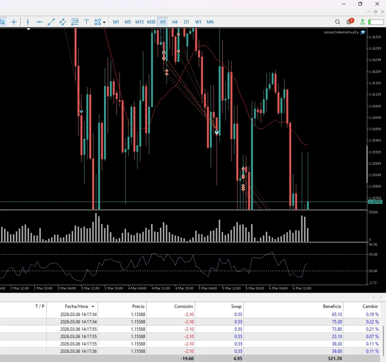Select the horizontal line drawing tool
The width and height of the screenshot is (386, 362).
(x=39, y=22)
